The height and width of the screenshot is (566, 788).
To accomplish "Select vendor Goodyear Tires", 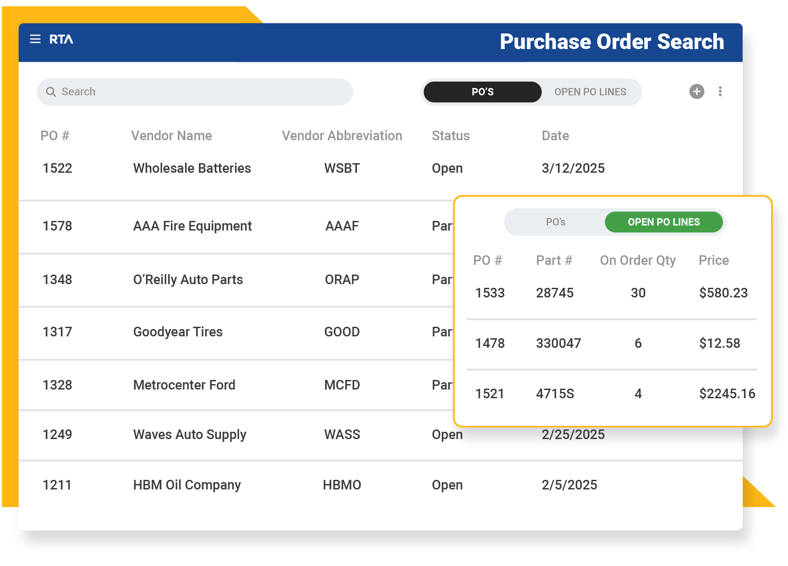I will click(x=178, y=332).
